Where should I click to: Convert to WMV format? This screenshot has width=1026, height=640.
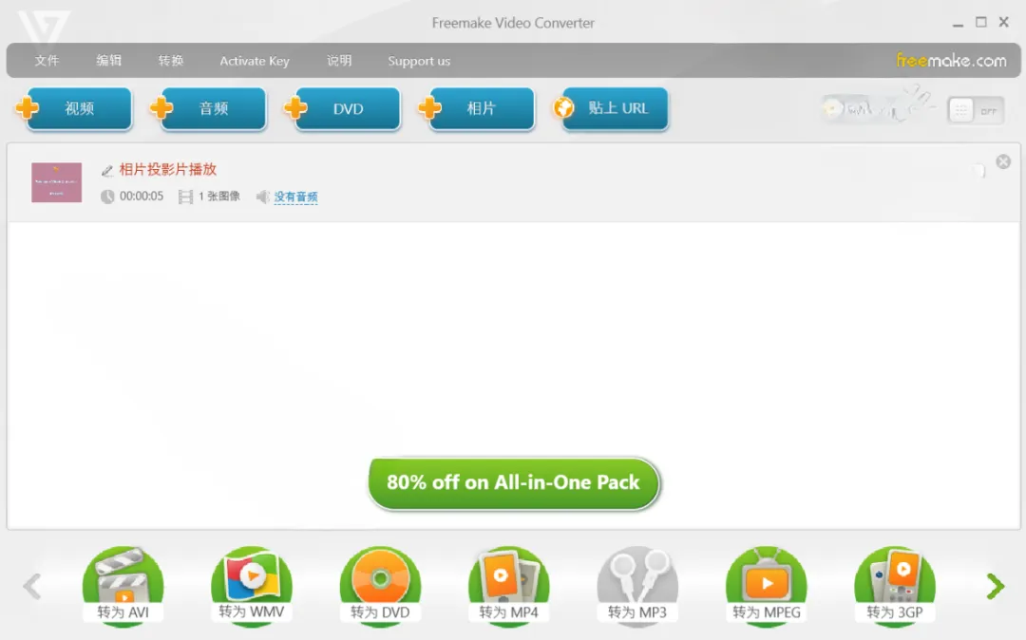(x=252, y=587)
